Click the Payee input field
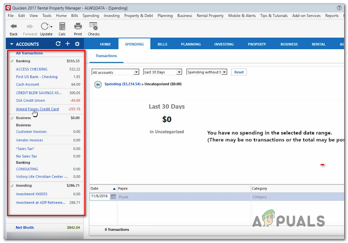 tap(184, 197)
